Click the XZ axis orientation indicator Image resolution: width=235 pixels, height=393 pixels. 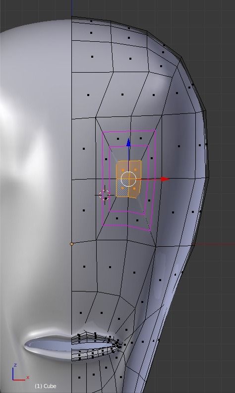tap(20, 372)
